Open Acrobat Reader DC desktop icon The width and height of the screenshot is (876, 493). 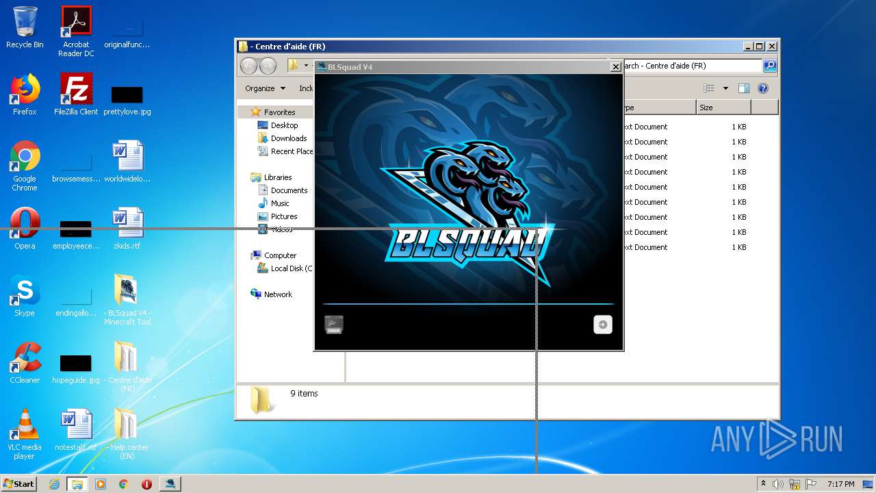(x=76, y=31)
